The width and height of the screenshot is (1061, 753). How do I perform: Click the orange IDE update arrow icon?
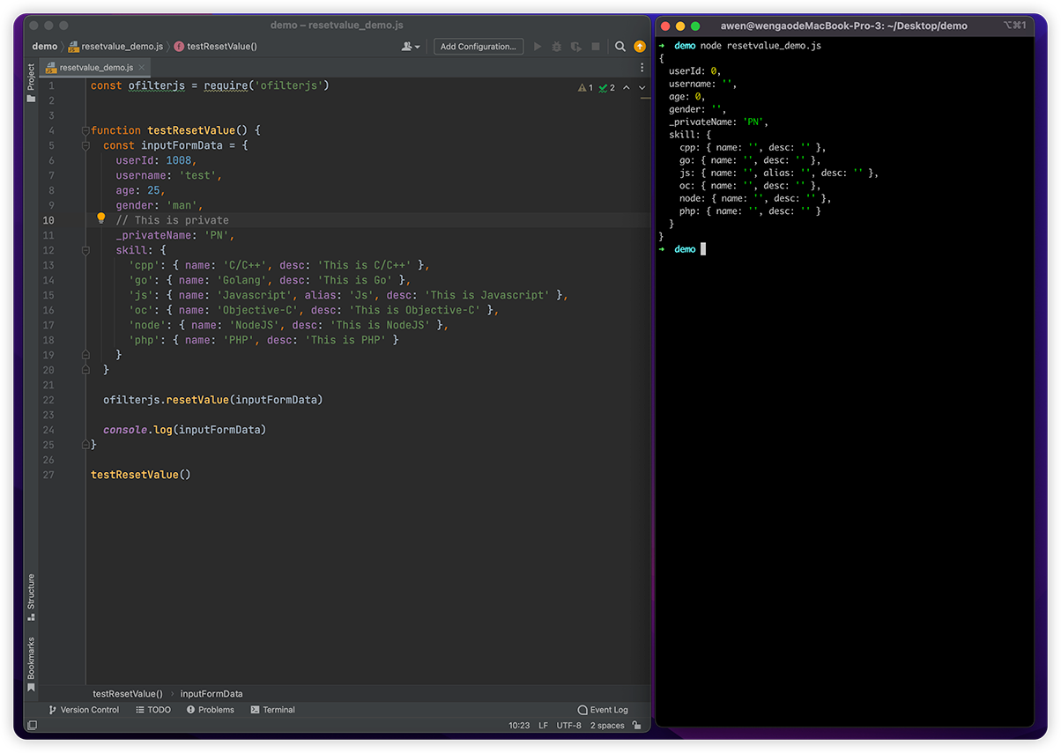[x=640, y=47]
